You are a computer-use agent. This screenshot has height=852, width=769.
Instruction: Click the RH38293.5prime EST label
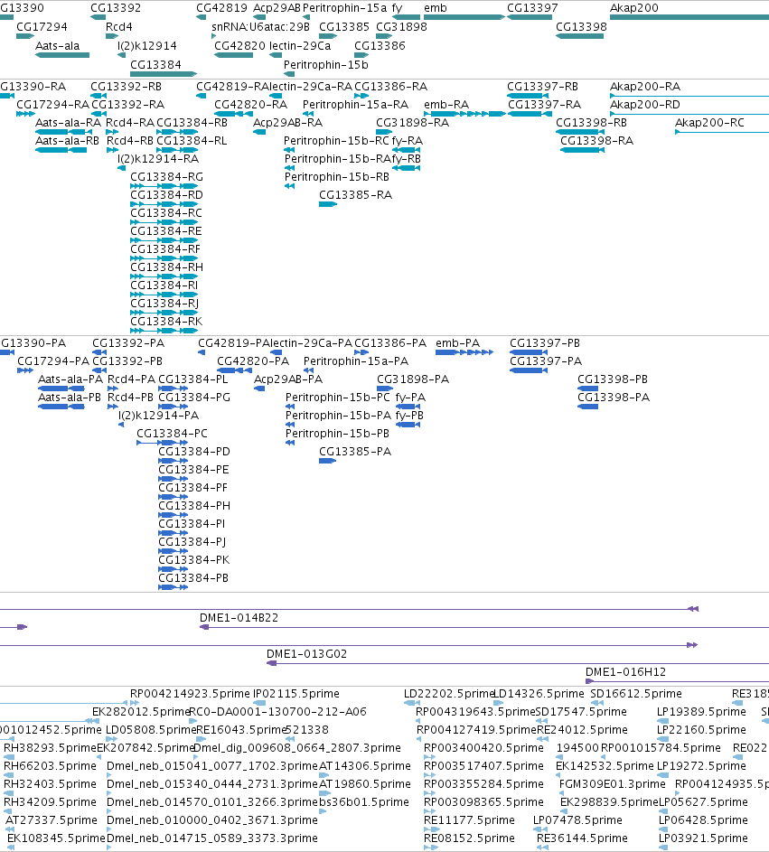[50, 748]
